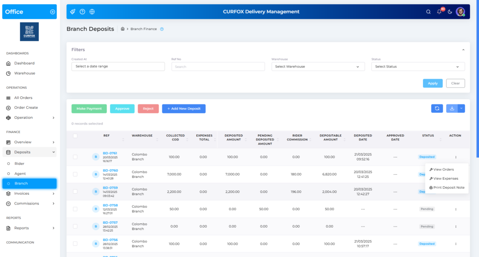Click the home breadcrumb icon
Image resolution: width=479 pixels, height=257 pixels.
(x=123, y=29)
